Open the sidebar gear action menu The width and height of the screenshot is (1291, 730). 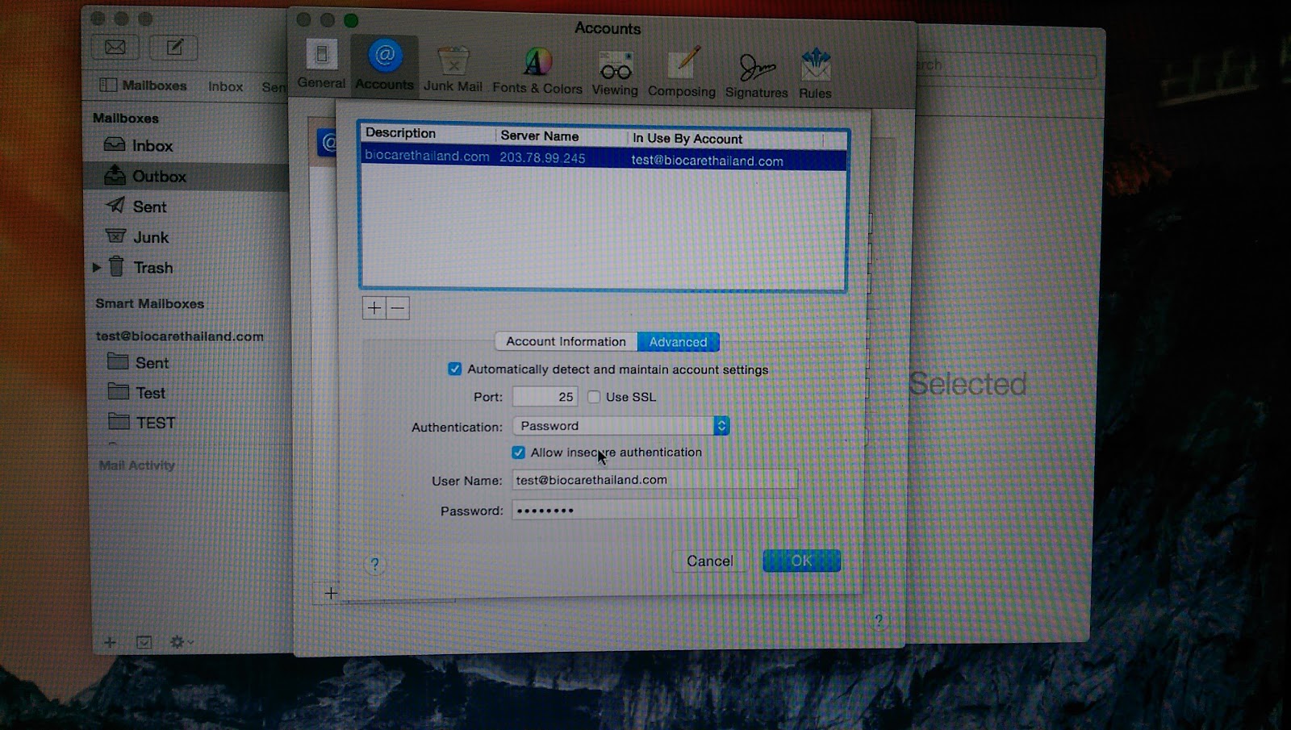(179, 642)
